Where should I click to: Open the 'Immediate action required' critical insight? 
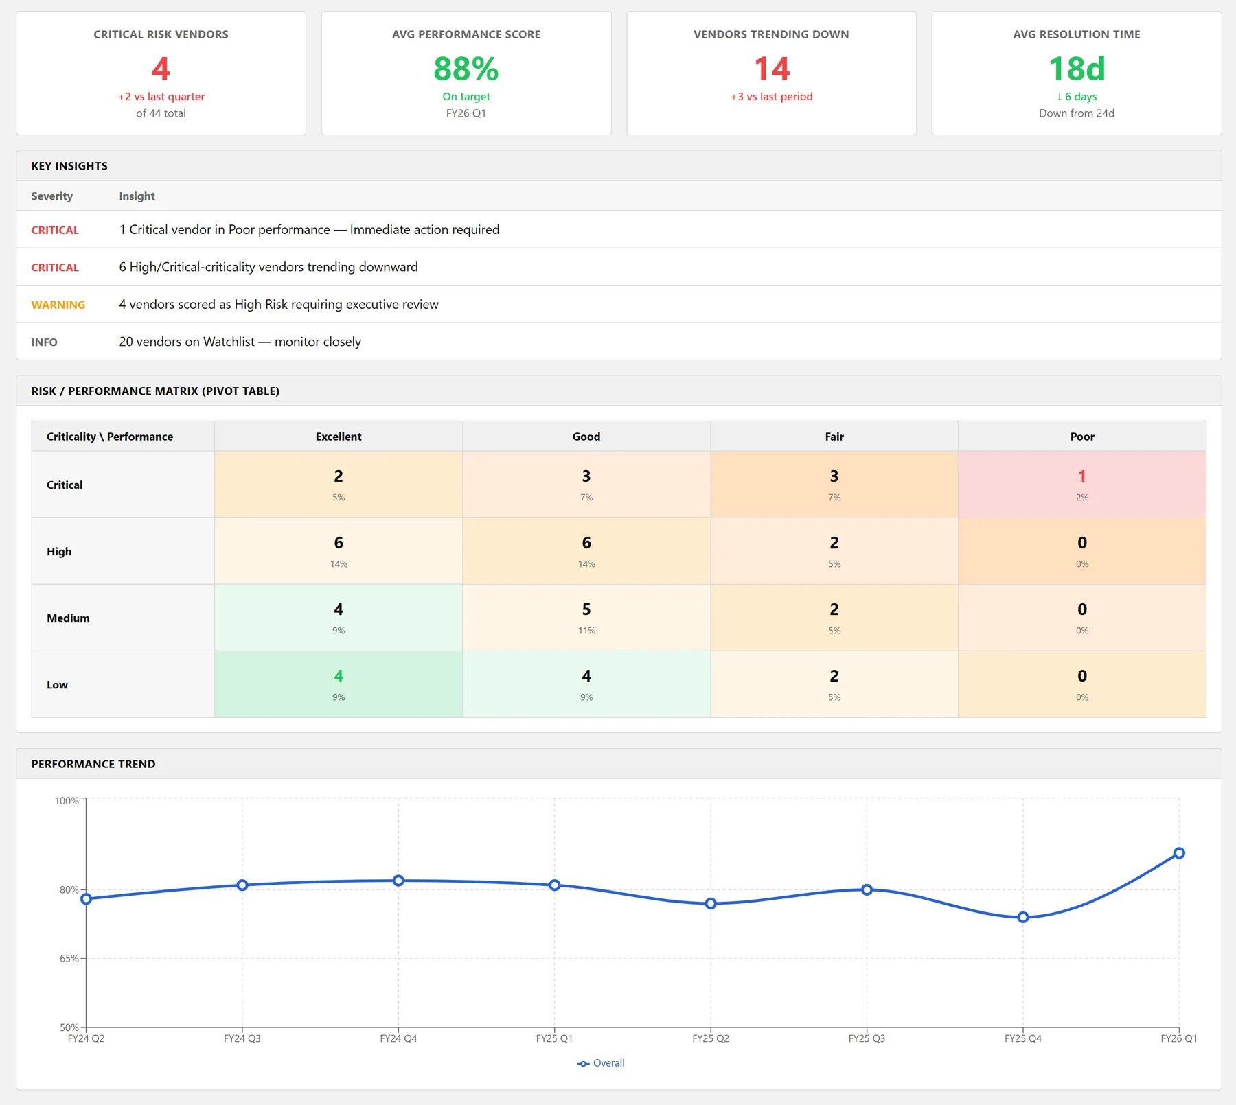(x=619, y=229)
